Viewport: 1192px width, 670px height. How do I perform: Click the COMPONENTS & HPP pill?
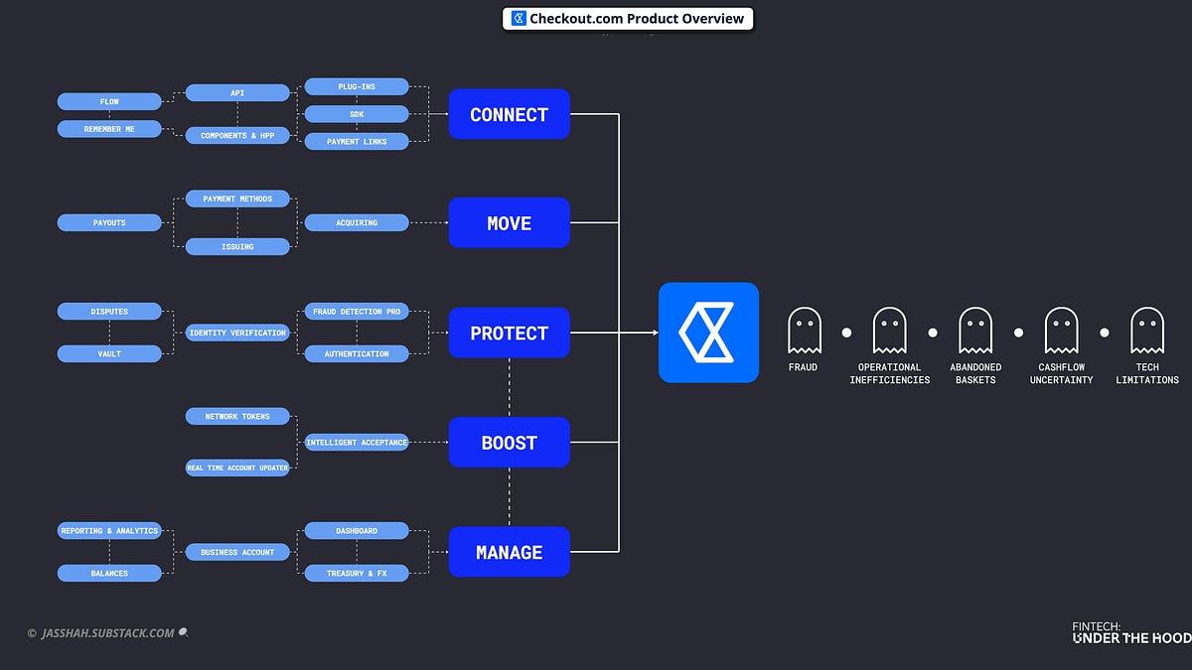pos(237,135)
